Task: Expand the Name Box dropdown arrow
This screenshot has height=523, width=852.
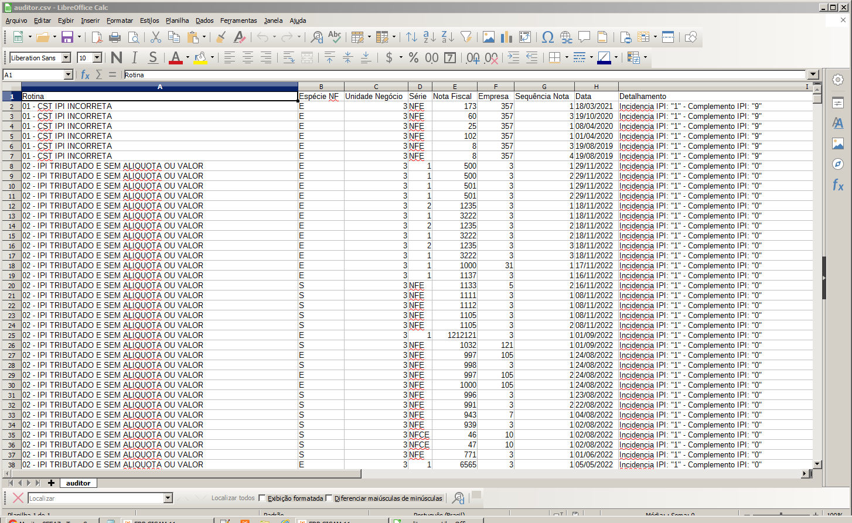Action: pyautogui.click(x=69, y=74)
